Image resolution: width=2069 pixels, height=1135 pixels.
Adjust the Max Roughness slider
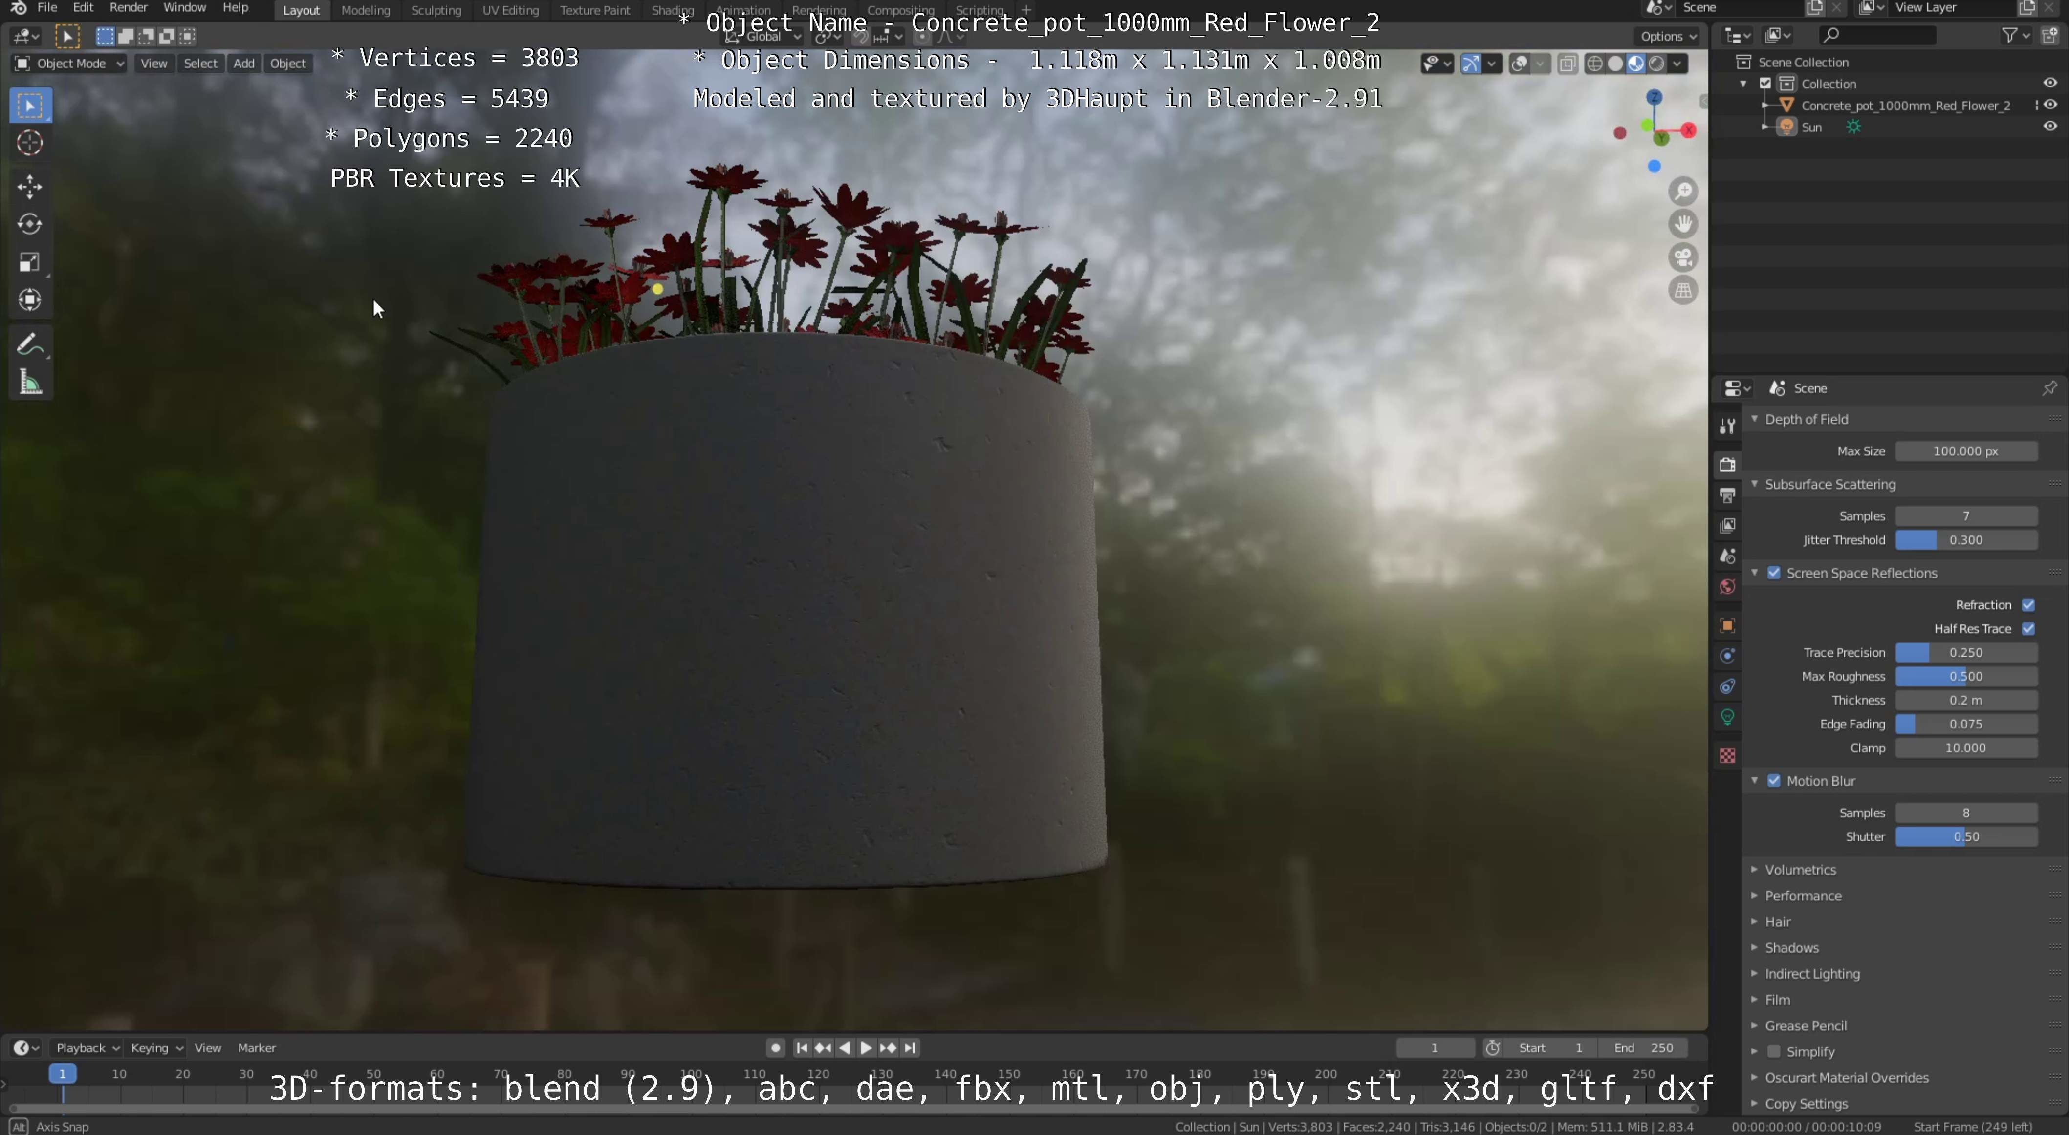tap(1966, 677)
